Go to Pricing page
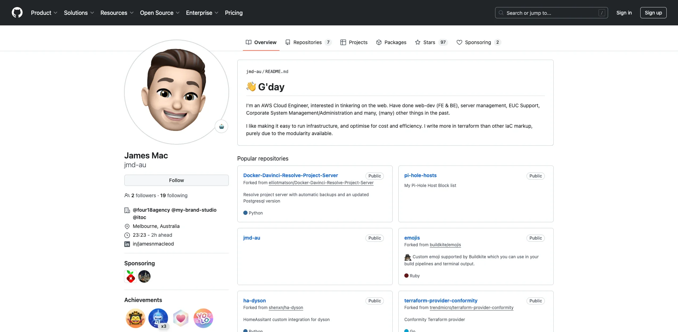Image resolution: width=678 pixels, height=332 pixels. (x=234, y=13)
